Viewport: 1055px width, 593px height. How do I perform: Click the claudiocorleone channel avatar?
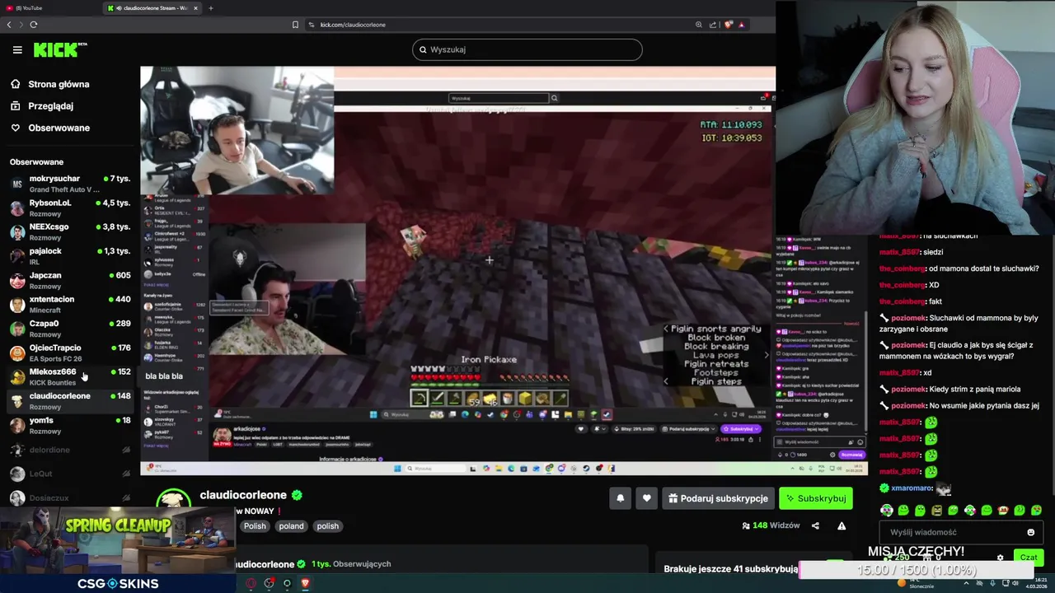[174, 499]
